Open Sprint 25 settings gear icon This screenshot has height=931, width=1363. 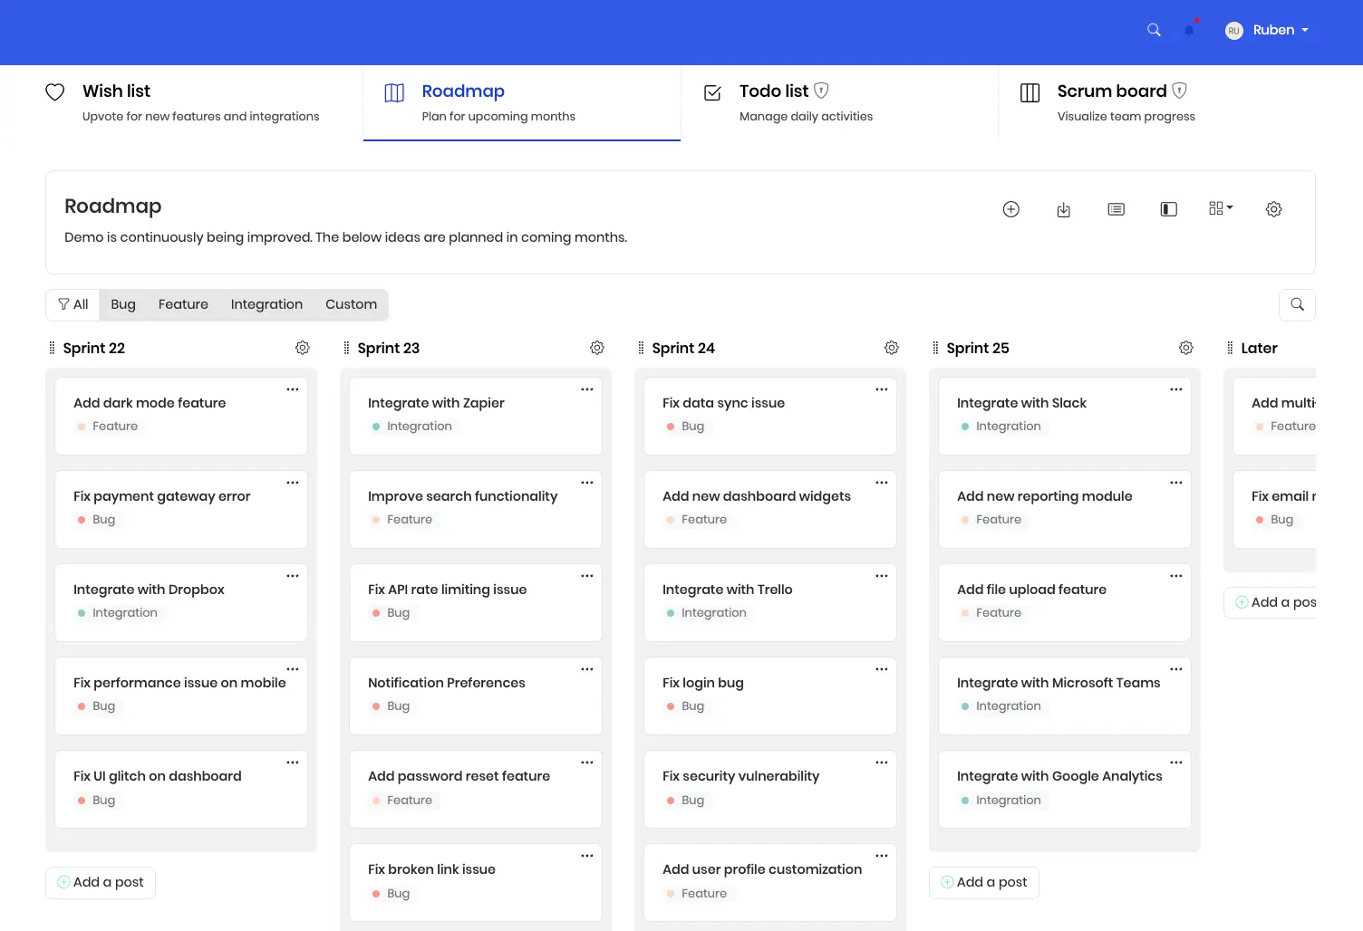point(1186,347)
